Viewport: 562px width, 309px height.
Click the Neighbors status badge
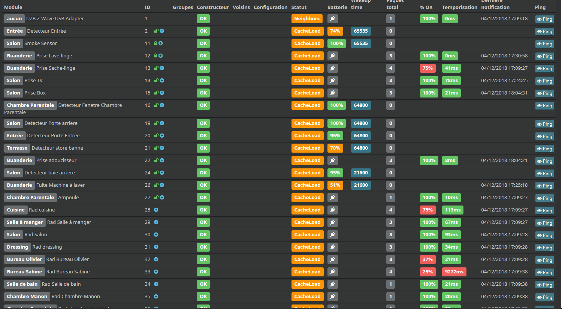tap(307, 19)
